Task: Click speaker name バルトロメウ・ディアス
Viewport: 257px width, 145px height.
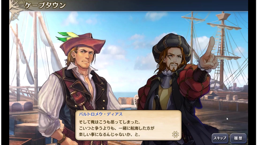Action: coord(101,114)
